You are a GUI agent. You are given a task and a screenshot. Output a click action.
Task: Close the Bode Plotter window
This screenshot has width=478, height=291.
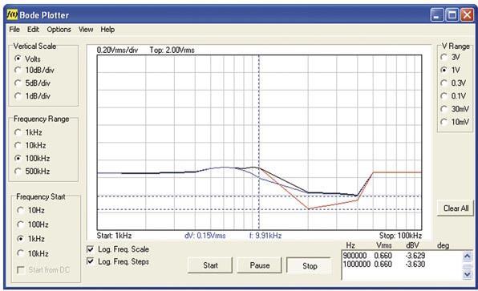click(467, 14)
